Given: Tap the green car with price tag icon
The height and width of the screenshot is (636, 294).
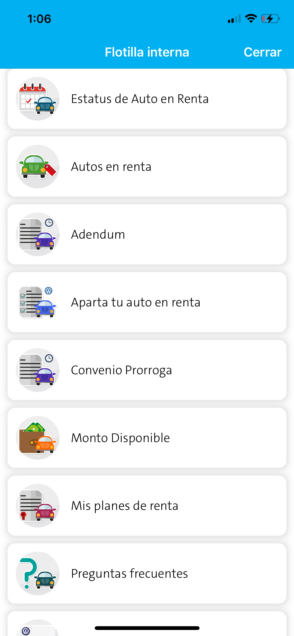Looking at the screenshot, I should pyautogui.click(x=38, y=167).
